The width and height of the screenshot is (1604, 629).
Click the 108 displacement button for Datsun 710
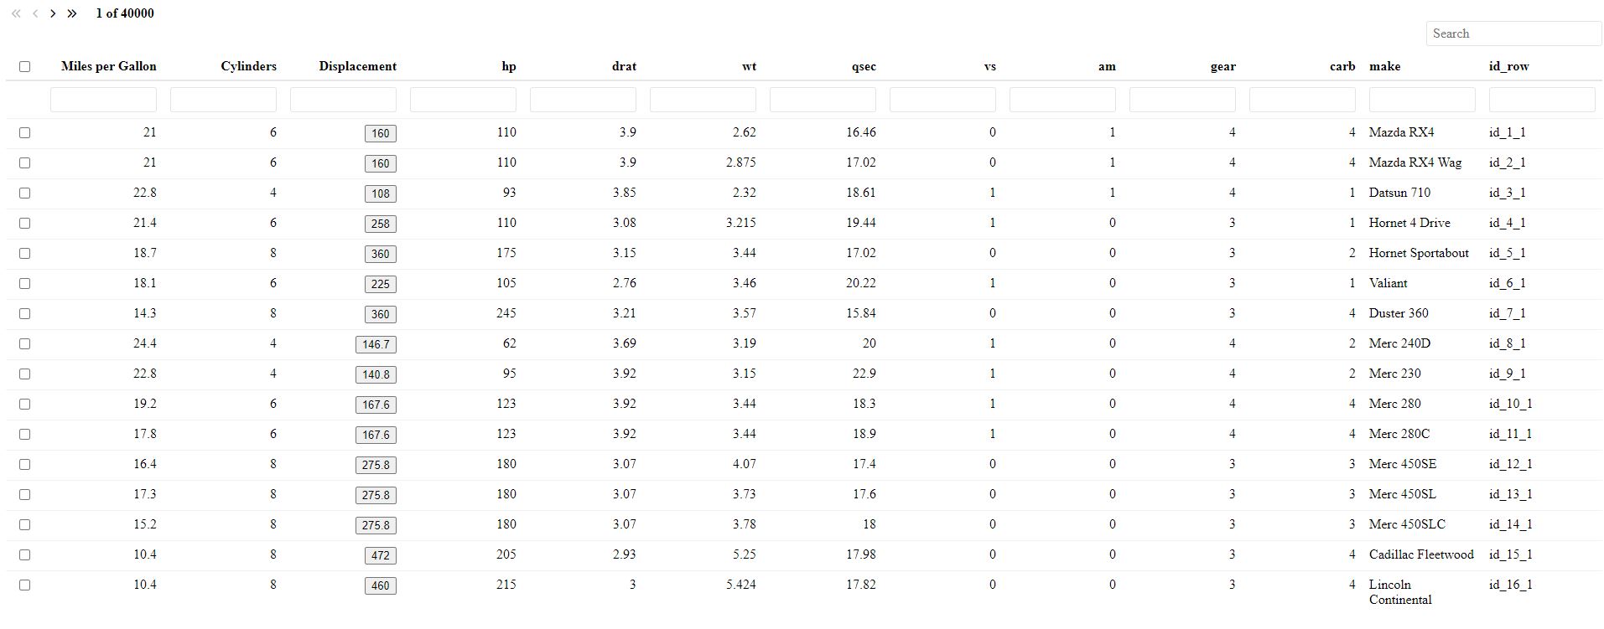[x=381, y=193]
